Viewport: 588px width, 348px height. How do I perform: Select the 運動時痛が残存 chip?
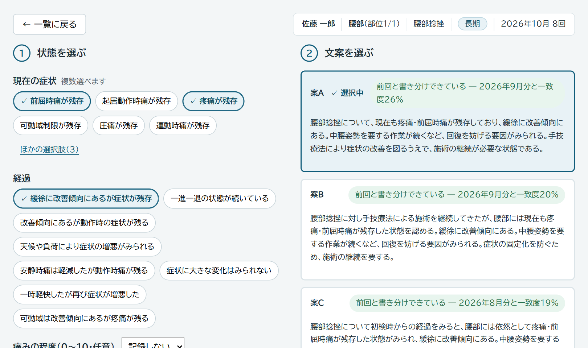183,125
